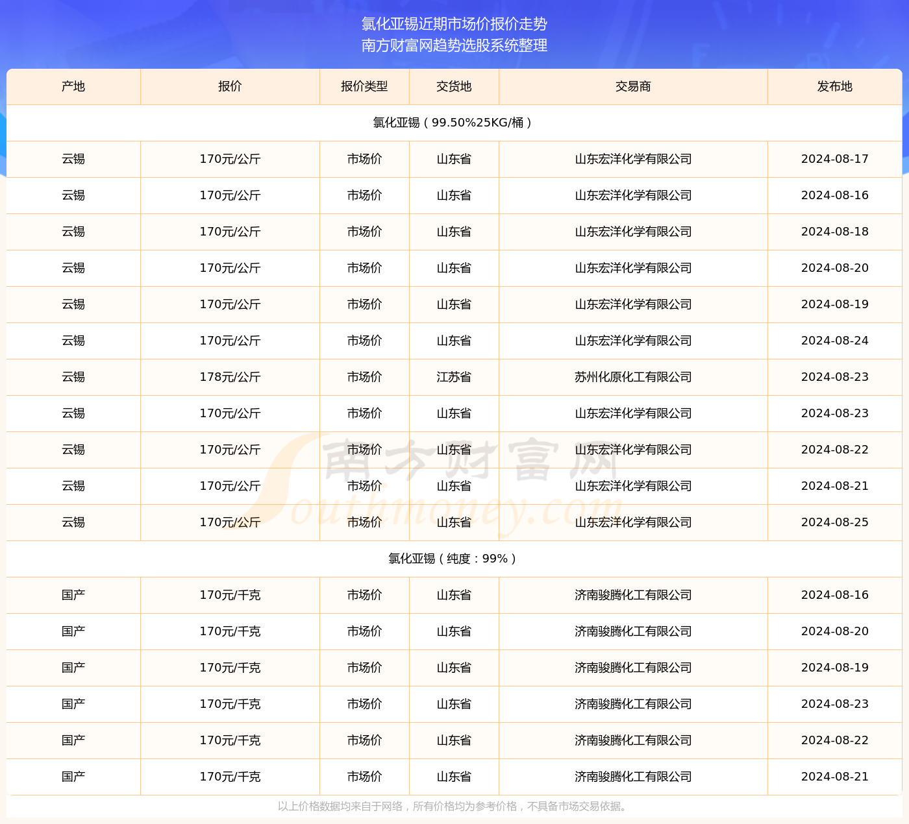Image resolution: width=909 pixels, height=824 pixels.
Task: Select the 178元/公斤 price cell
Action: (230, 377)
